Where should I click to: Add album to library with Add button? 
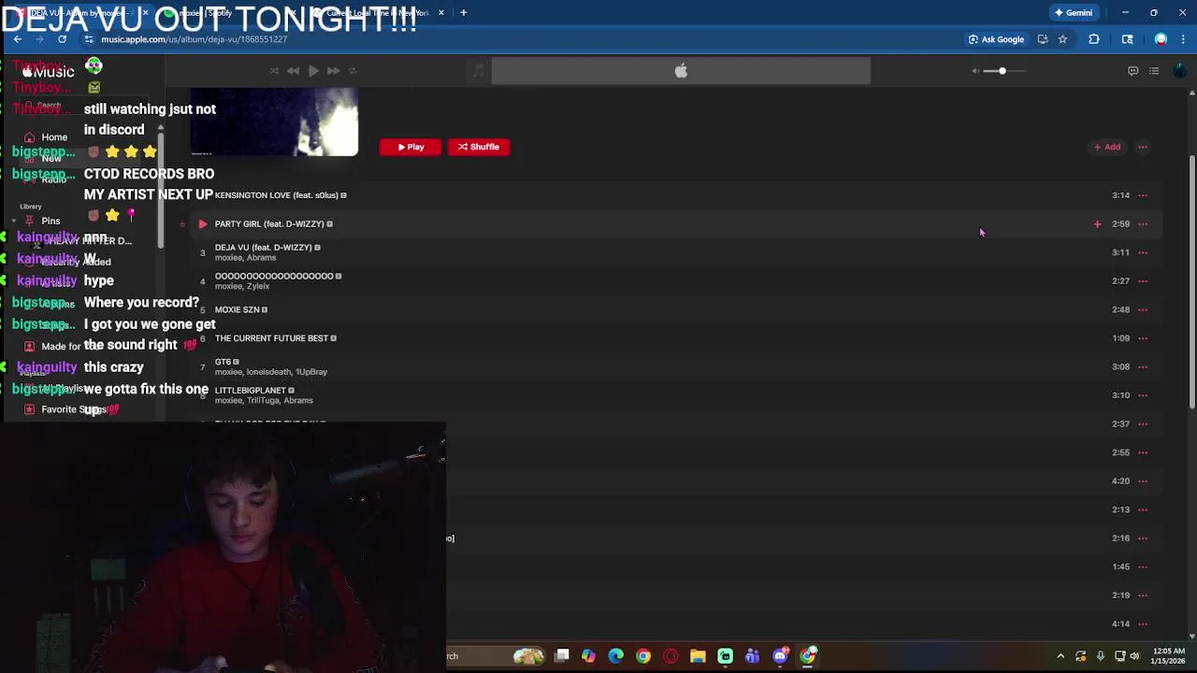coord(1107,147)
